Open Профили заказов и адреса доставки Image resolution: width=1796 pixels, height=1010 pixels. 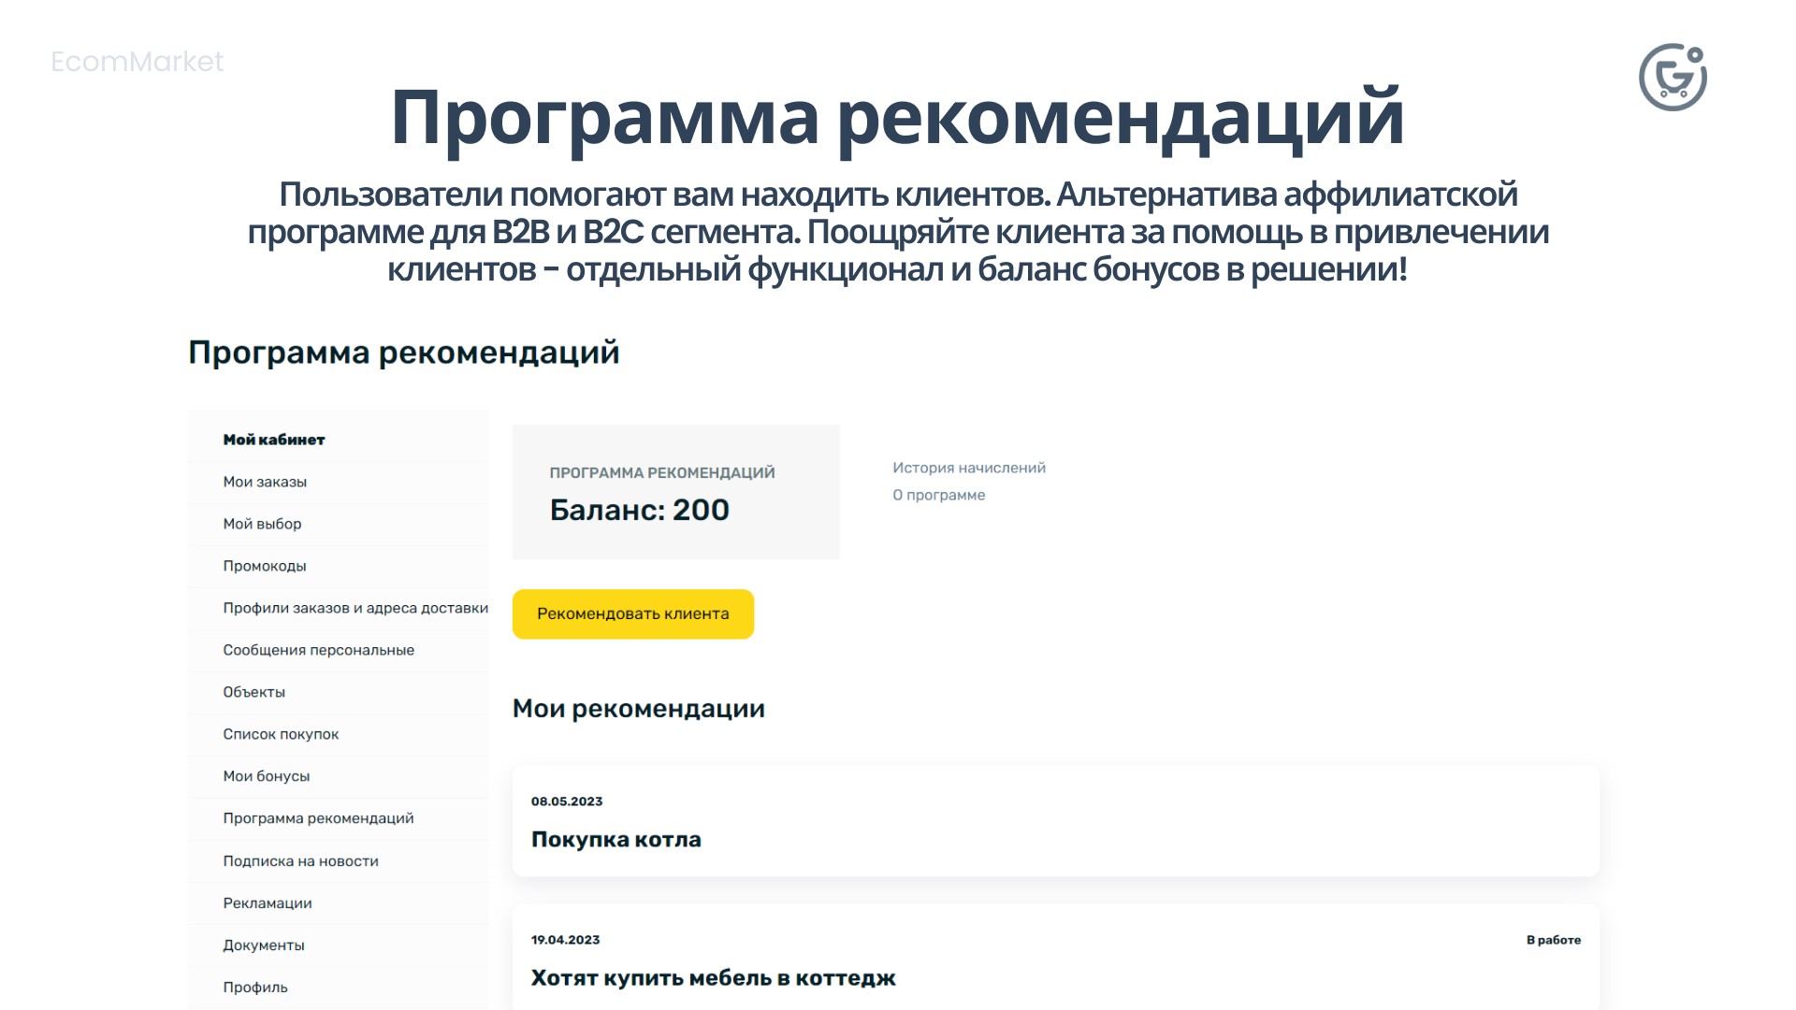click(355, 608)
